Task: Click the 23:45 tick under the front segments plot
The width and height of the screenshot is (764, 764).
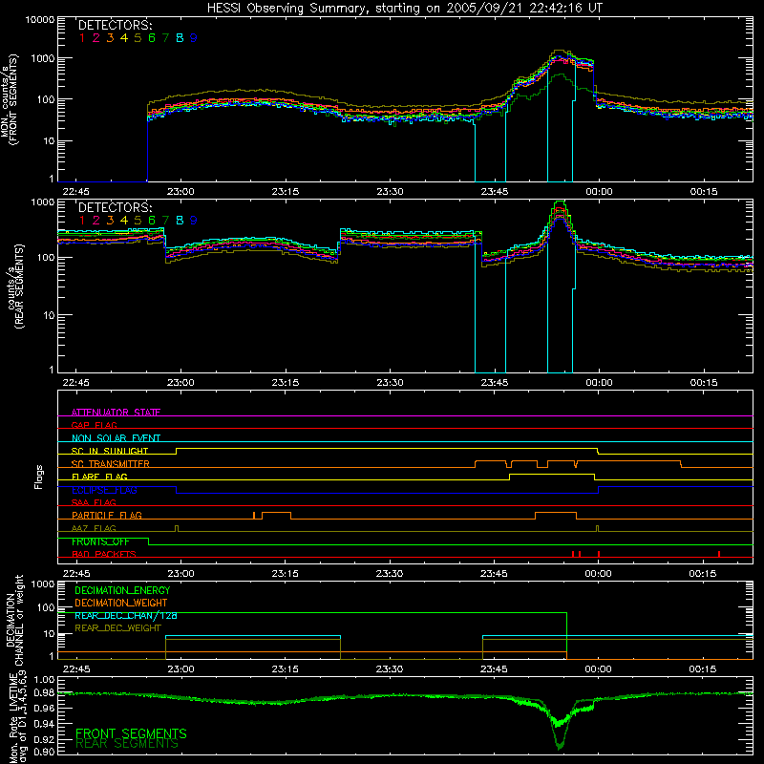Action: (x=495, y=192)
